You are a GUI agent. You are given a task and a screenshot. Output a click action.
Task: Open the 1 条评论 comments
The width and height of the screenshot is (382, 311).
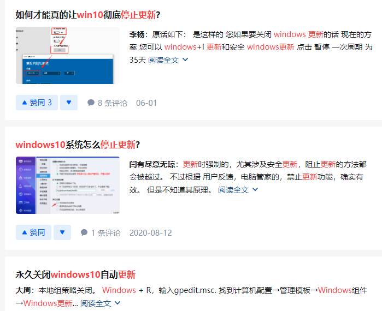pos(101,232)
